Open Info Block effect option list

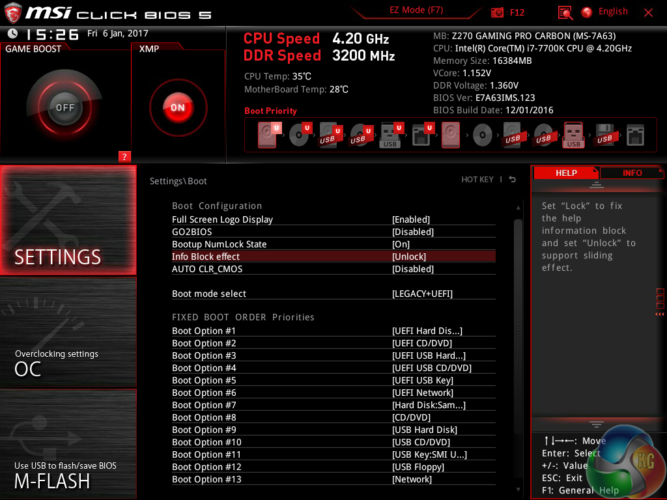(x=409, y=257)
